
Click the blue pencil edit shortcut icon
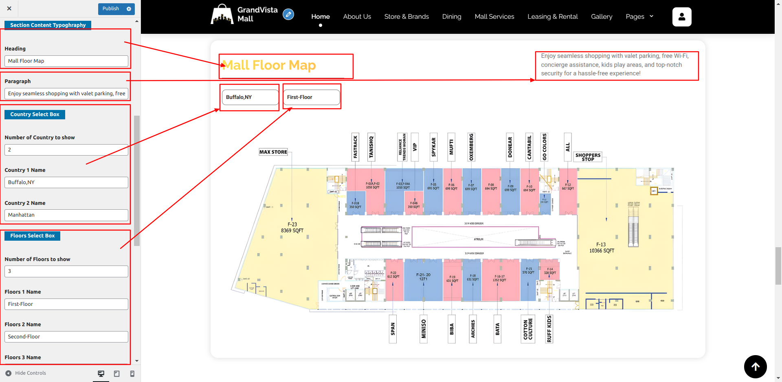coord(288,15)
